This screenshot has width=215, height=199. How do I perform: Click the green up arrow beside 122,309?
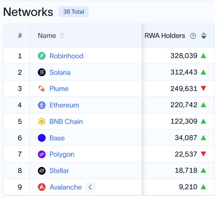tap(203, 121)
